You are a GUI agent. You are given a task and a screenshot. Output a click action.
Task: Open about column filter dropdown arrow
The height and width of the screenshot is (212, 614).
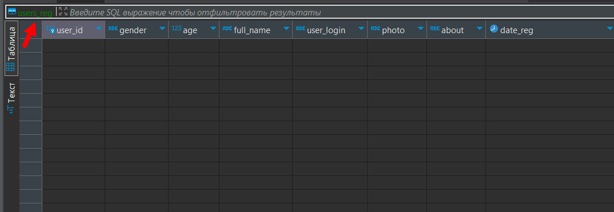[x=480, y=29]
